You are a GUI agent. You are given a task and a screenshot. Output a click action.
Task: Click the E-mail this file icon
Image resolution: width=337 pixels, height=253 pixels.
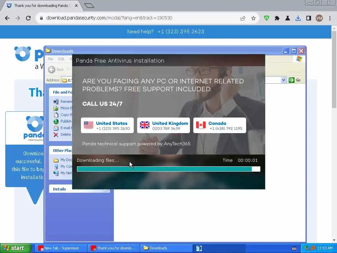tap(56, 128)
